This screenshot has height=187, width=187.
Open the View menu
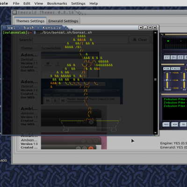click(x=39, y=3)
